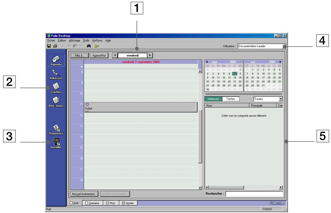Select September 15 in mini calendar
The width and height of the screenshot is (331, 213).
[240, 78]
